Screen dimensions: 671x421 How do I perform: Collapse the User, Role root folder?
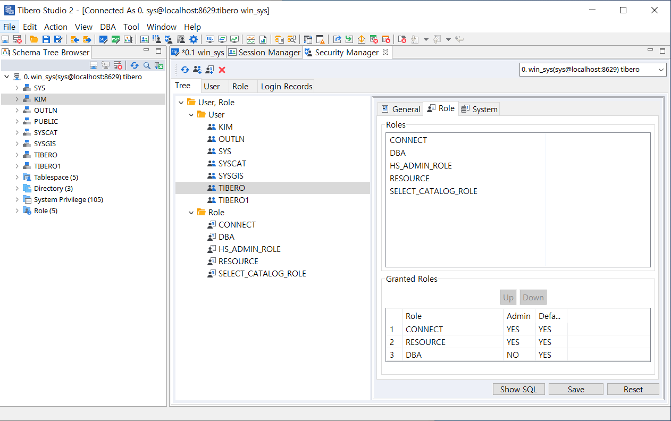(x=181, y=103)
